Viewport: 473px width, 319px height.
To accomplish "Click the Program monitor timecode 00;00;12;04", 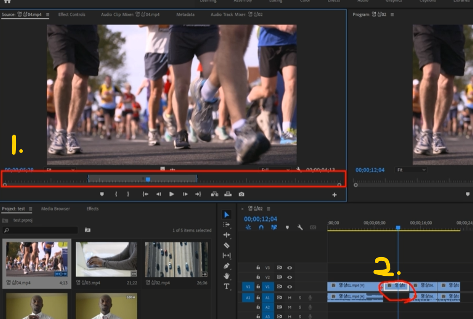I will 370,170.
